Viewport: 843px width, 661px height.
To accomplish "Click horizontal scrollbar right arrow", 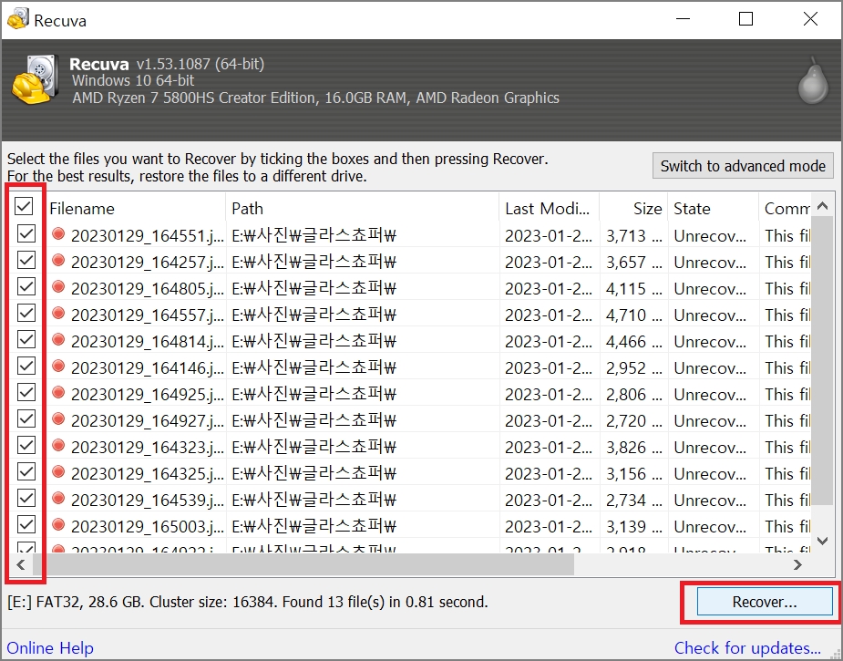I will [797, 564].
